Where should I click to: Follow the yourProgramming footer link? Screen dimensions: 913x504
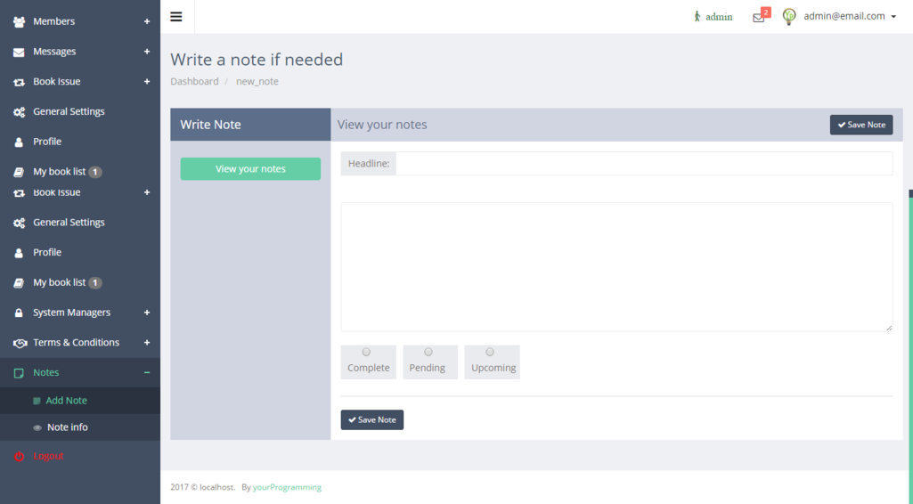click(287, 487)
